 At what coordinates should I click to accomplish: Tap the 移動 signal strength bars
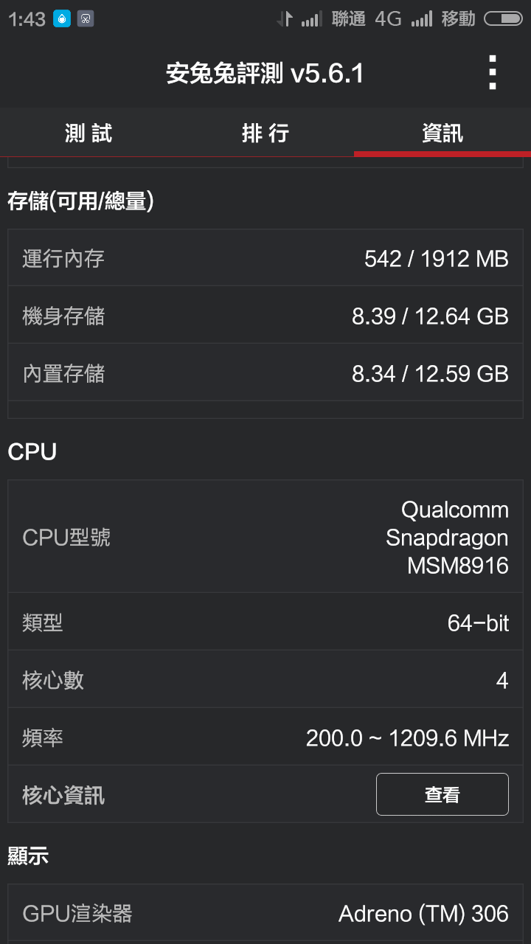click(422, 19)
